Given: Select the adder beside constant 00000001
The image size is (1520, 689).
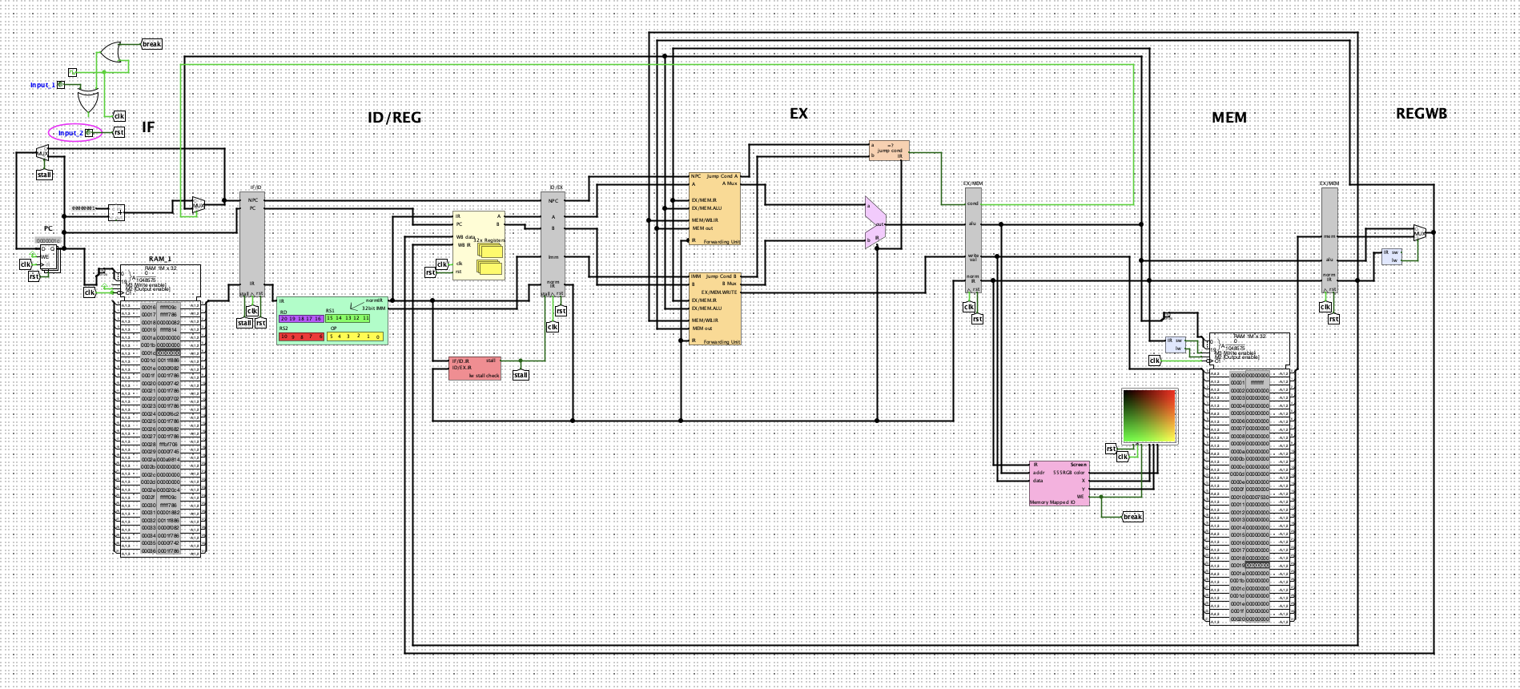Looking at the screenshot, I should (x=117, y=212).
